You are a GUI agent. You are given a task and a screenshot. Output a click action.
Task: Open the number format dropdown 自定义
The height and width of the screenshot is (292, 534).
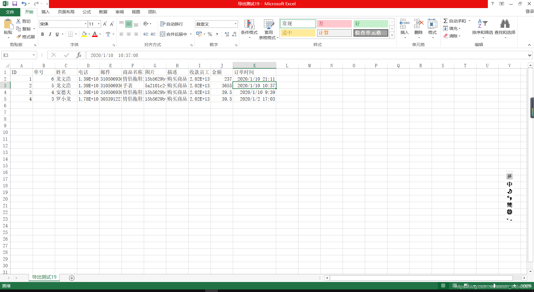point(235,24)
